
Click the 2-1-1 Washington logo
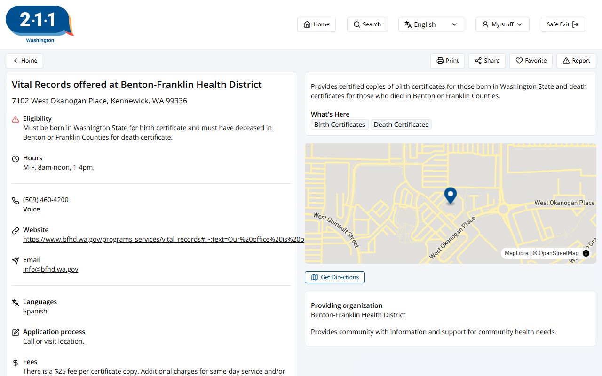point(40,24)
